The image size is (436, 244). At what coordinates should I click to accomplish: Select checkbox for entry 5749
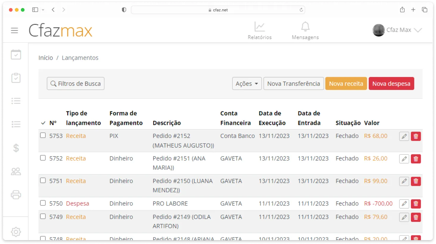[x=43, y=216]
